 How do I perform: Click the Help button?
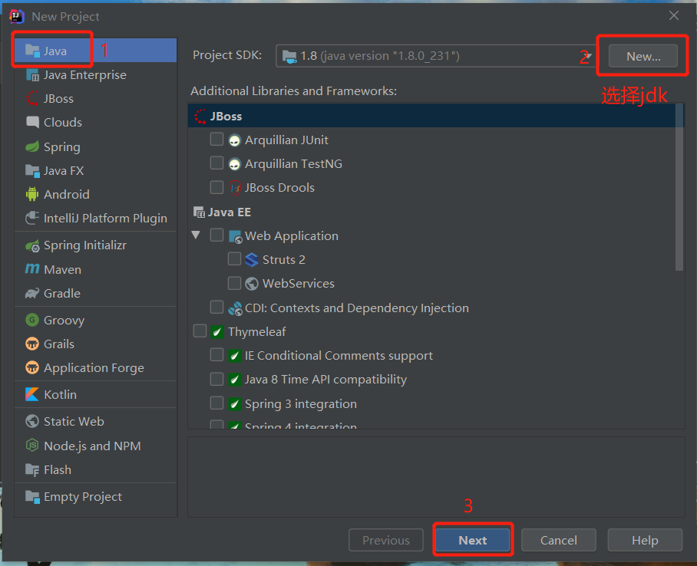tap(645, 540)
